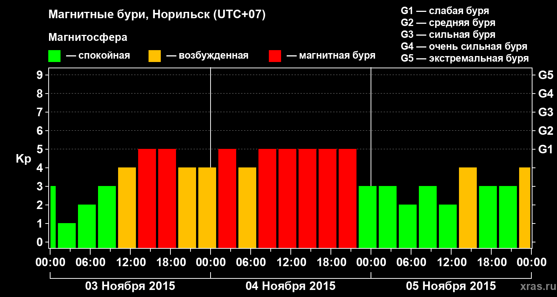Select the green bar crossing midnight into 05 Ноября
The height and width of the screenshot is (297, 557).
(x=368, y=217)
